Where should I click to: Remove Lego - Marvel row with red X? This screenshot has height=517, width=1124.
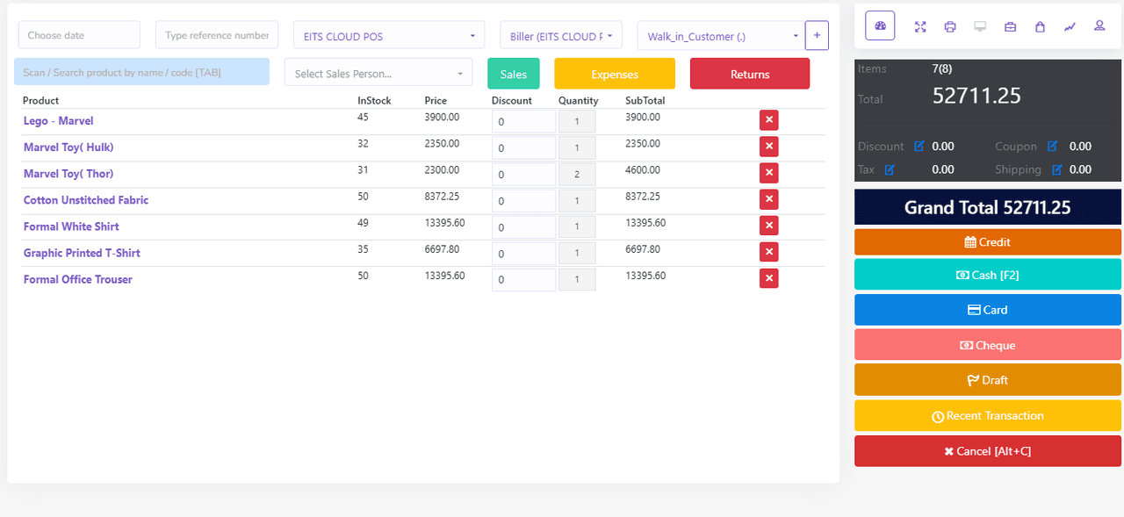pyautogui.click(x=768, y=120)
